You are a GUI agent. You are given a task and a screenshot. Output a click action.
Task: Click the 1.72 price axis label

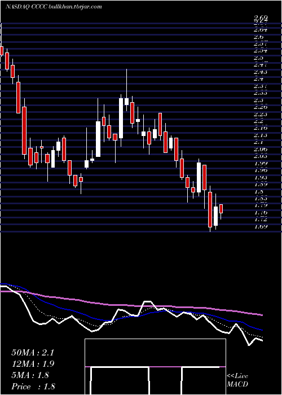pyautogui.click(x=261, y=220)
